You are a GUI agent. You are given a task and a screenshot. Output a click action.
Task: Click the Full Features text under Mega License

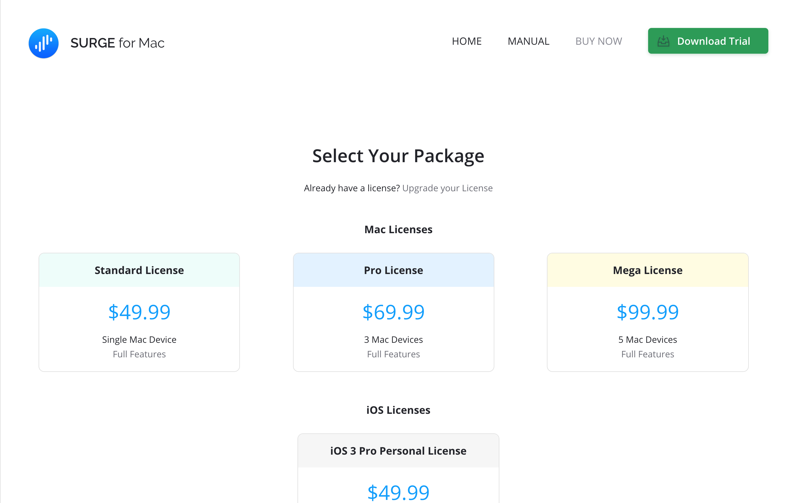pos(648,354)
